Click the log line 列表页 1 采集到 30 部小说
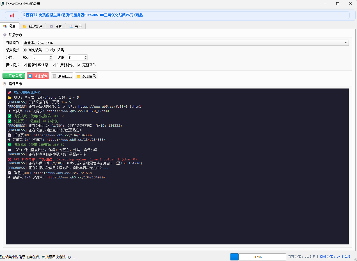The width and height of the screenshot is (357, 261). tap(33, 121)
